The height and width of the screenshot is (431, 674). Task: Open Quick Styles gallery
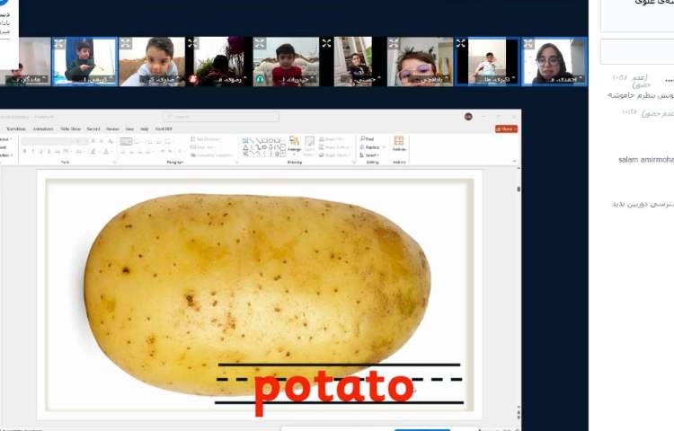click(309, 146)
